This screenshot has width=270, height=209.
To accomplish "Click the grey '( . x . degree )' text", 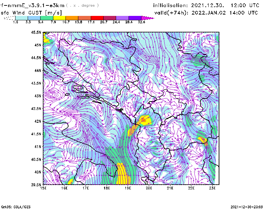I will coord(82,5).
